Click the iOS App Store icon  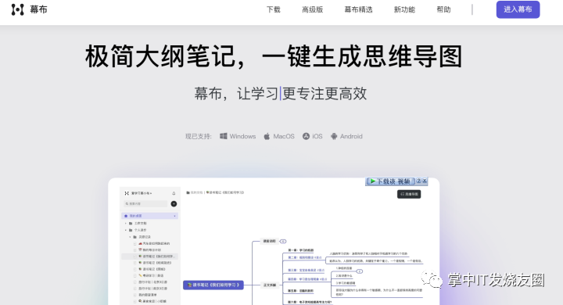[306, 136]
